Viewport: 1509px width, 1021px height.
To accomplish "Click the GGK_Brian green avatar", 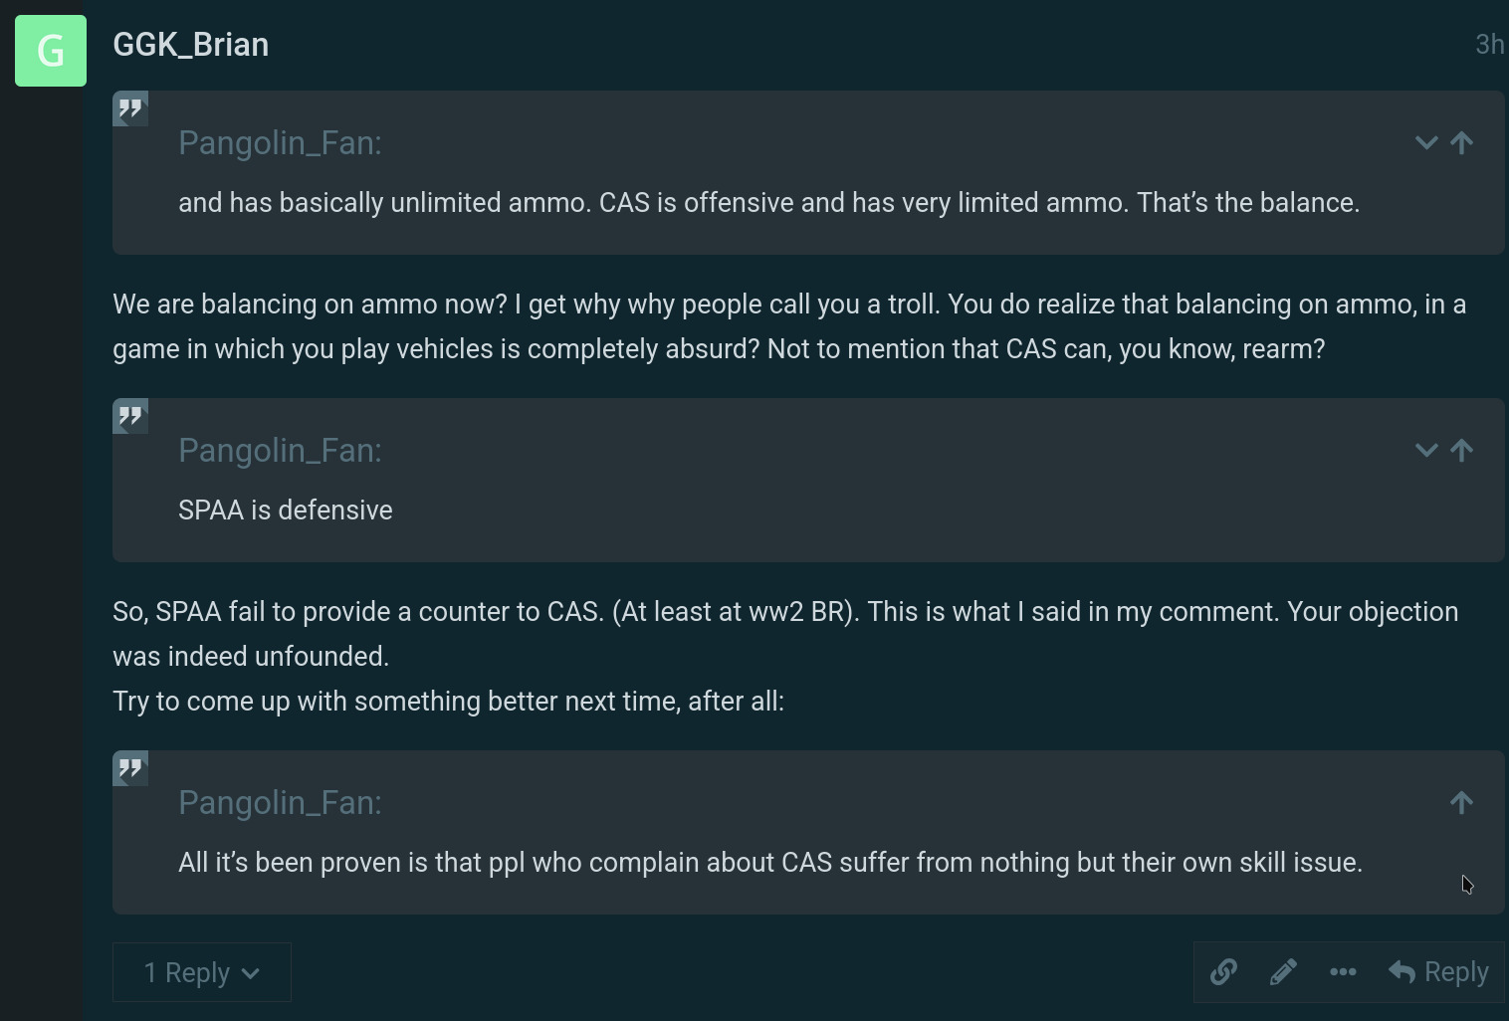I will point(51,51).
